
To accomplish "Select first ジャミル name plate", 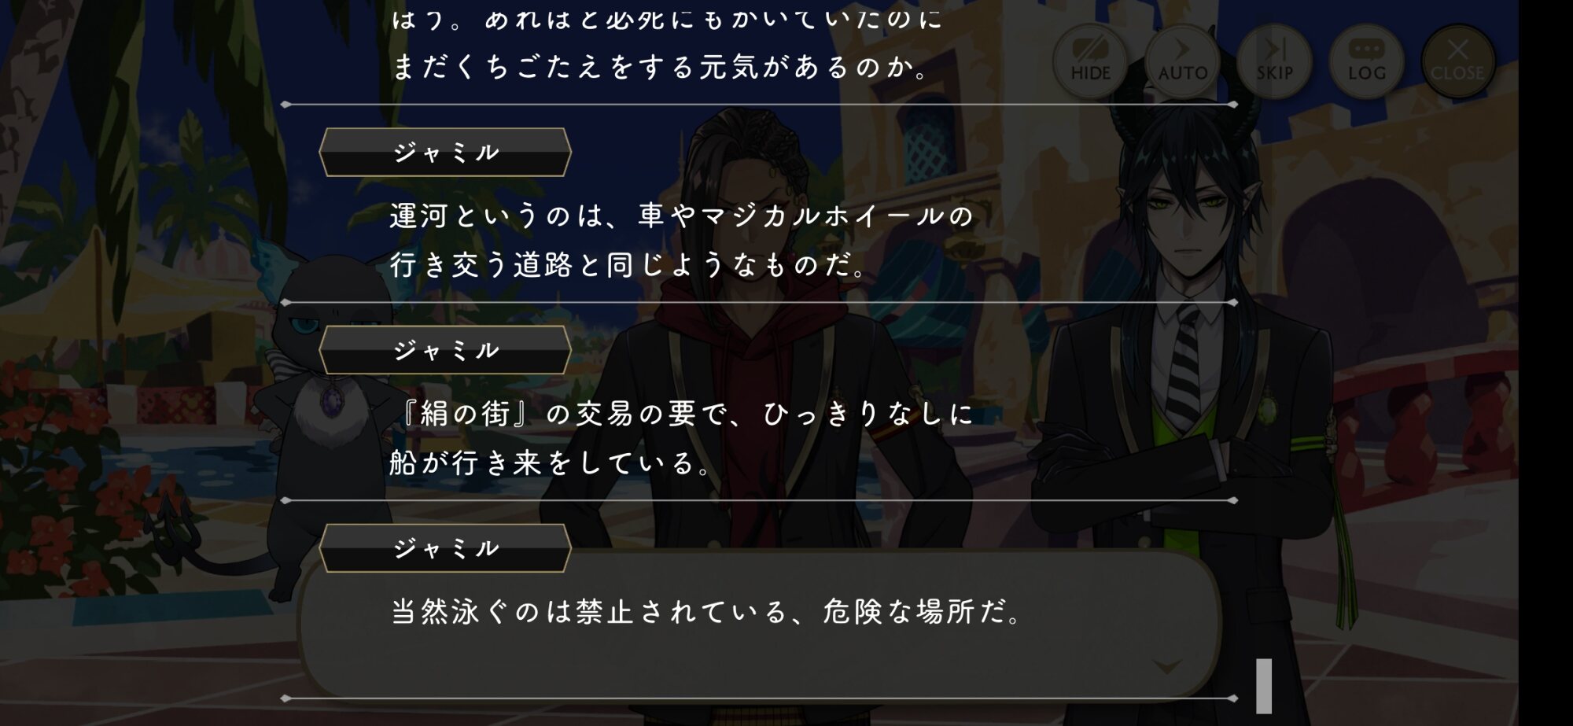I will tap(445, 152).
